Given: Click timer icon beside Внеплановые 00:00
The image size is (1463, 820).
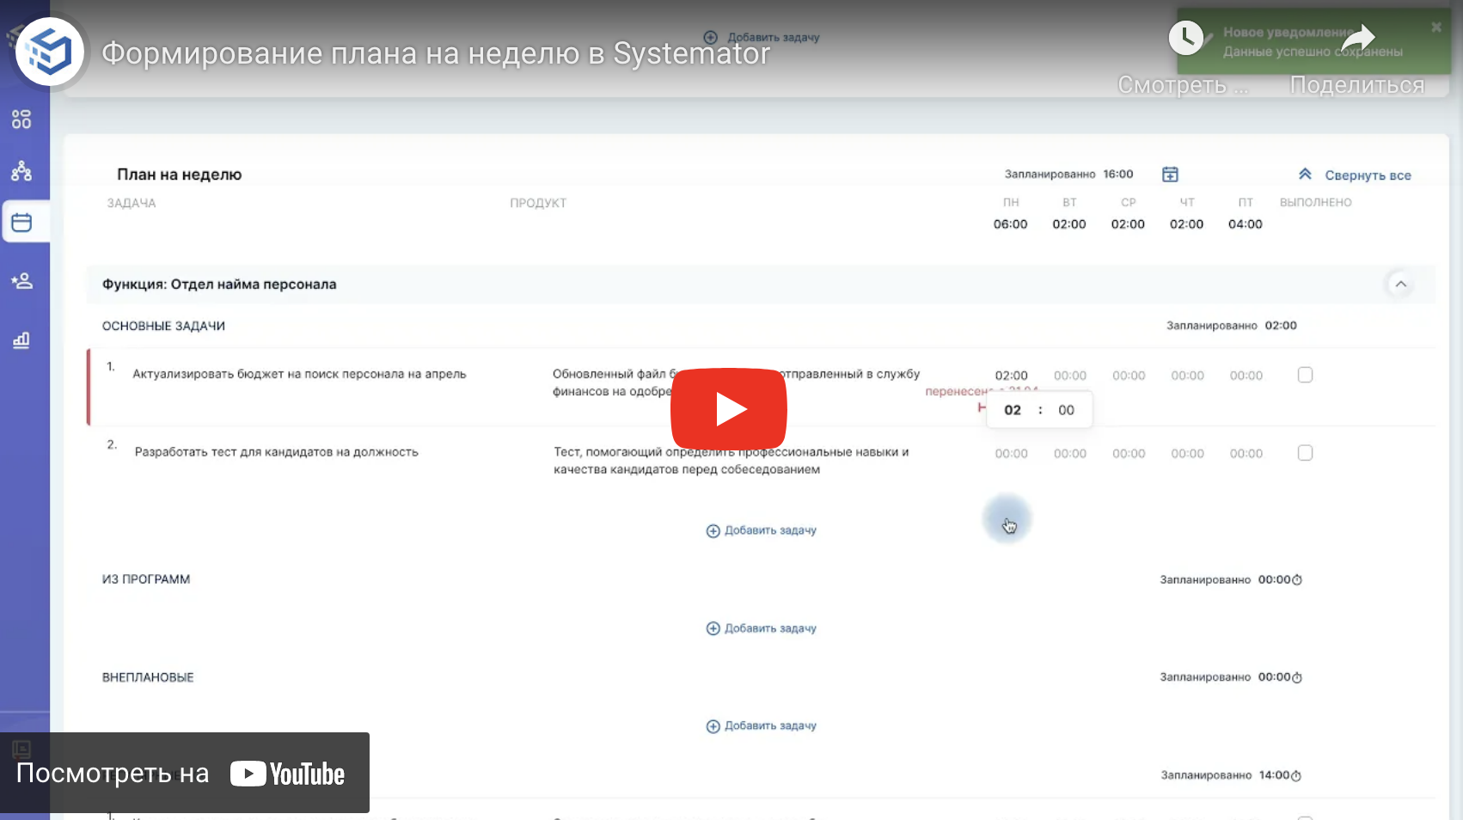Looking at the screenshot, I should coord(1297,678).
